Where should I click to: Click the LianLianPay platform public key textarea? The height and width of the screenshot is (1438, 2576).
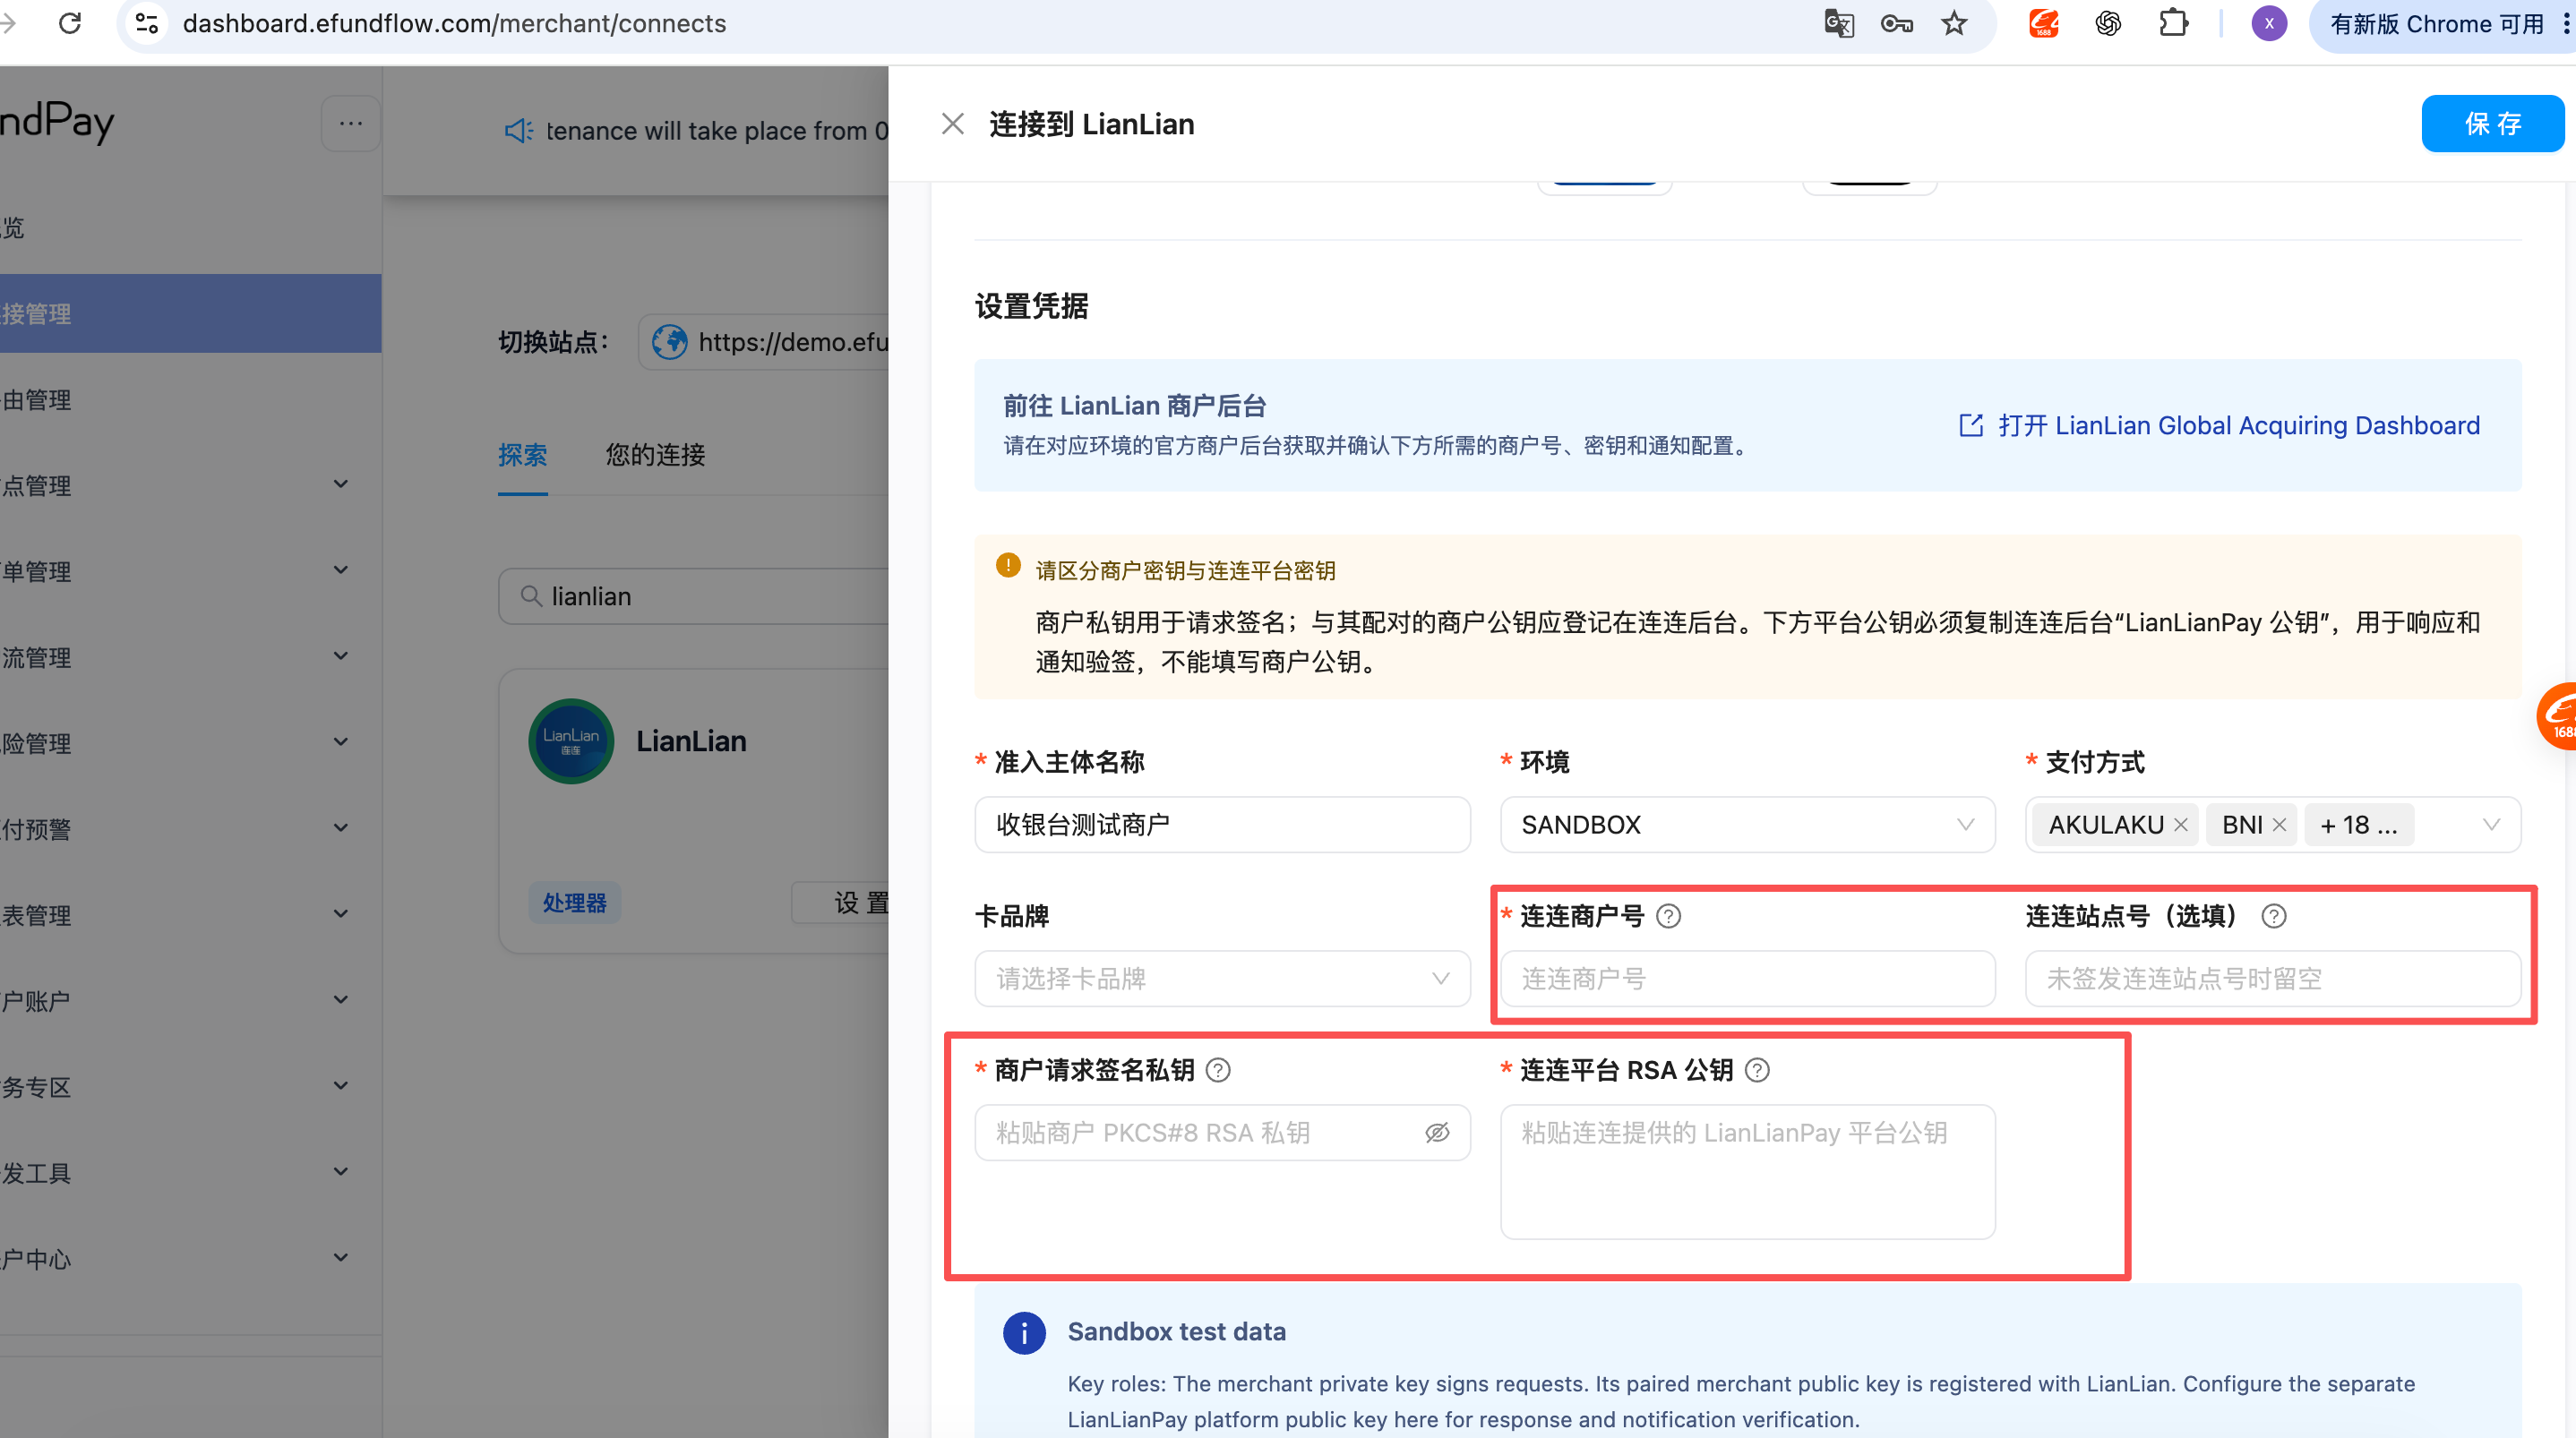click(x=1747, y=1171)
